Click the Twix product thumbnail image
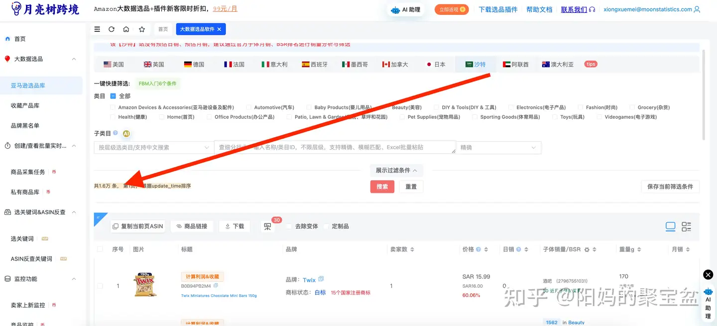The width and height of the screenshot is (717, 326). (145, 286)
